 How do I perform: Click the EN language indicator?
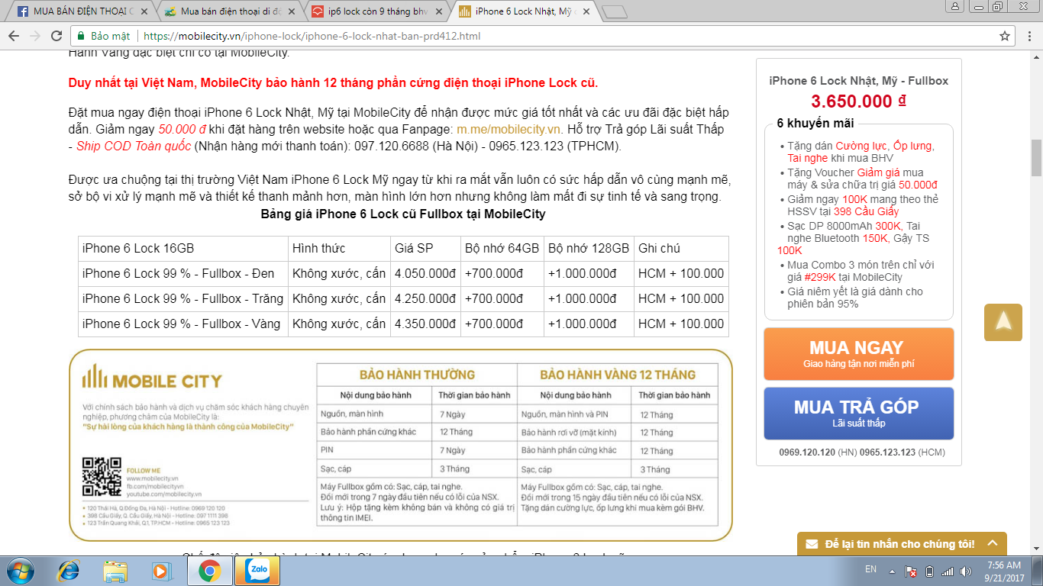click(870, 569)
